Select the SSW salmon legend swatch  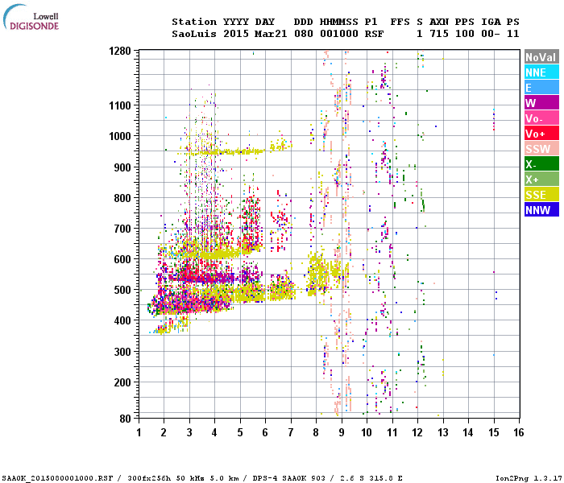coord(541,149)
